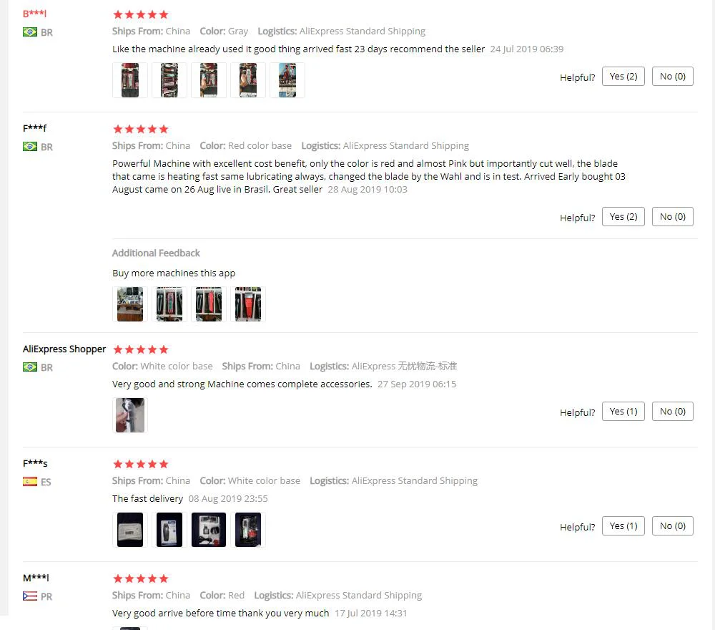Screen dimensions: 715x630
Task: Click the Spain flag icon beside F***s
Action: pyautogui.click(x=30, y=482)
